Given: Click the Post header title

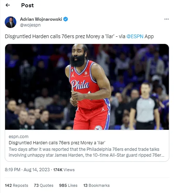Looking at the screenshot, I should click(x=27, y=5).
